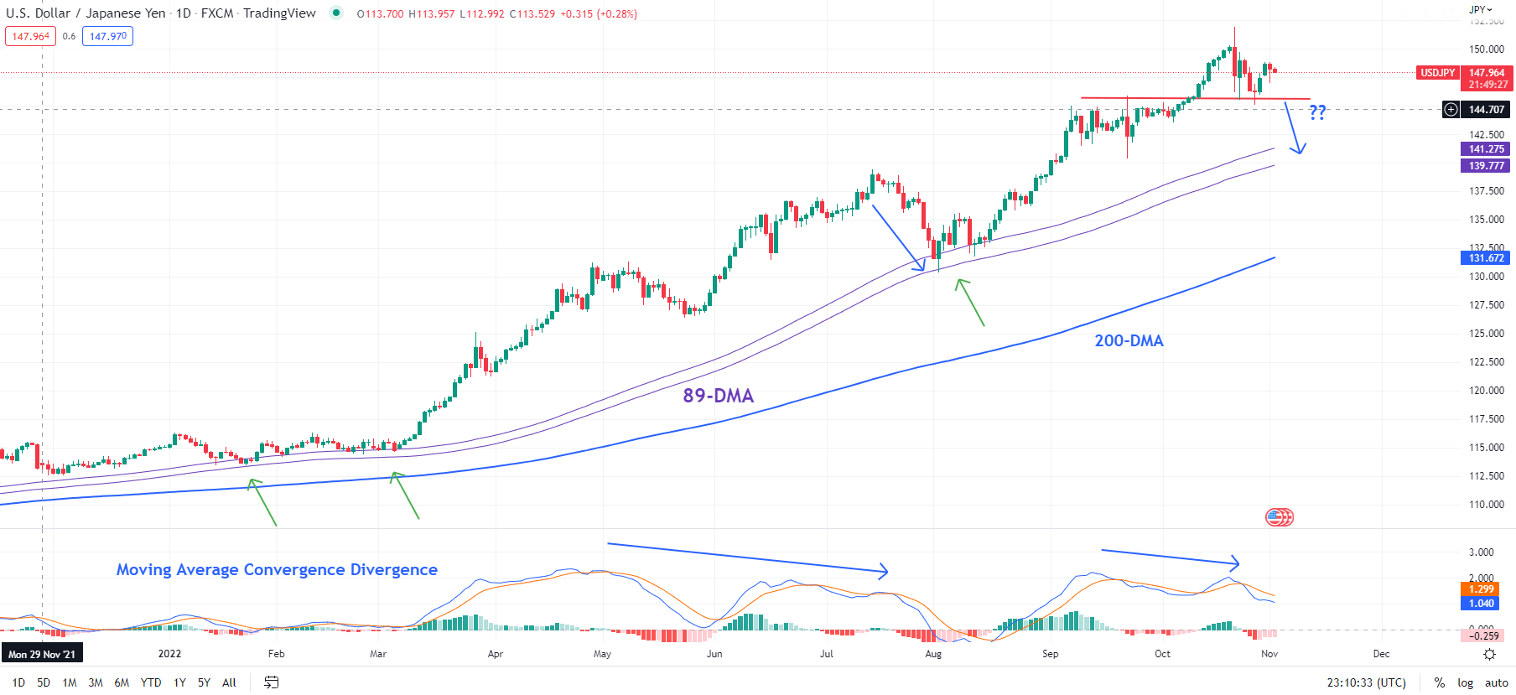Viewport: 1516px width, 695px height.
Task: Click the Mon 29 Nov '21 date label
Action: tap(42, 654)
